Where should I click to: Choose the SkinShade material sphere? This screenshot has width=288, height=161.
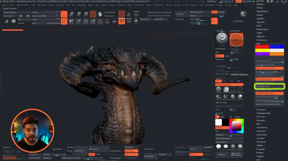click(x=218, y=147)
